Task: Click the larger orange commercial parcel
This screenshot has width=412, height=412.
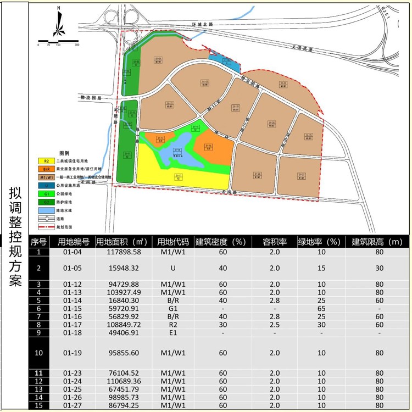Action: coord(214,147)
